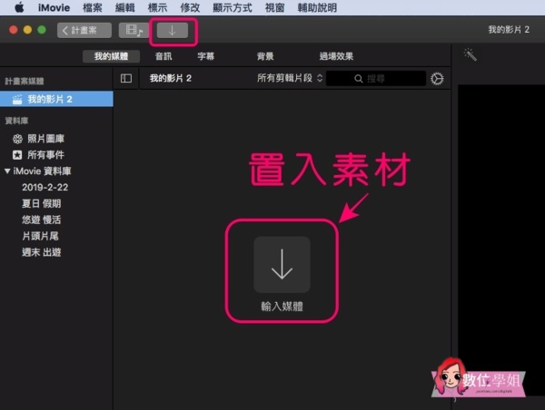Click the magic wand enhance icon
The height and width of the screenshot is (410, 545).
[x=471, y=56]
